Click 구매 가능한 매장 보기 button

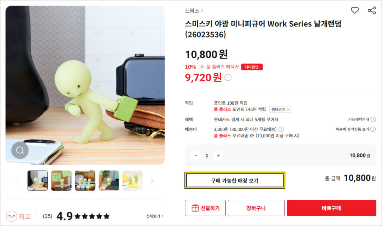[235, 181]
